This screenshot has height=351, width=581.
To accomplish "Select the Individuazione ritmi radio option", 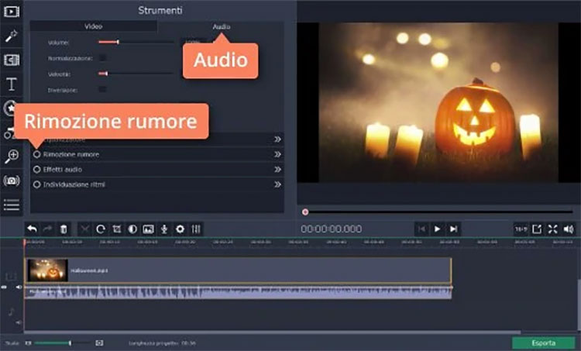I will click(36, 184).
